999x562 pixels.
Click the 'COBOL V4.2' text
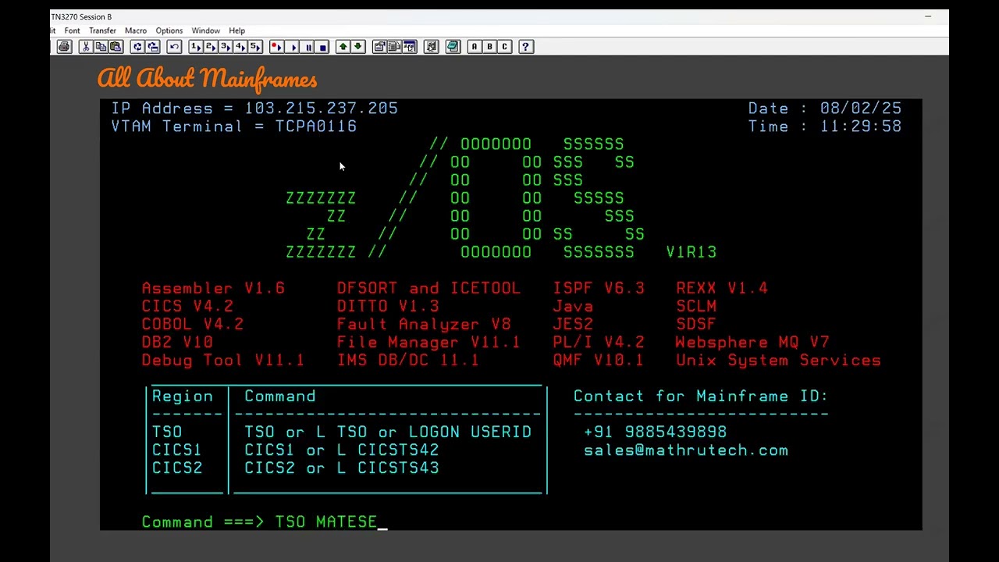[x=193, y=324]
